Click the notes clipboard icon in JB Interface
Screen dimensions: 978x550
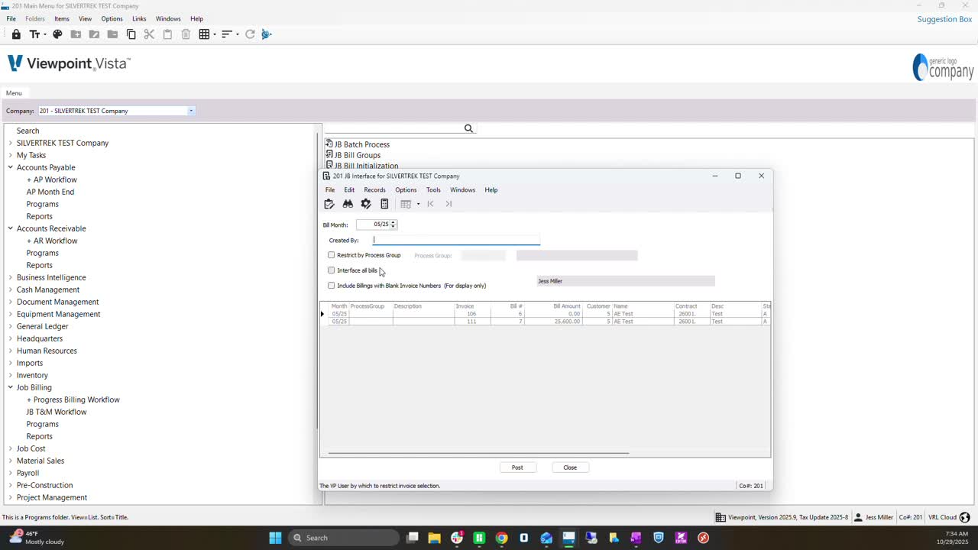click(329, 204)
